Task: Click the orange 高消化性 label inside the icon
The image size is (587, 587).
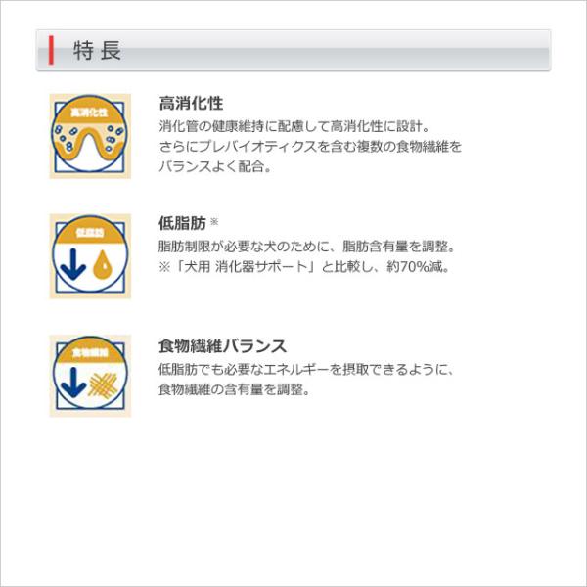Action: (x=89, y=112)
